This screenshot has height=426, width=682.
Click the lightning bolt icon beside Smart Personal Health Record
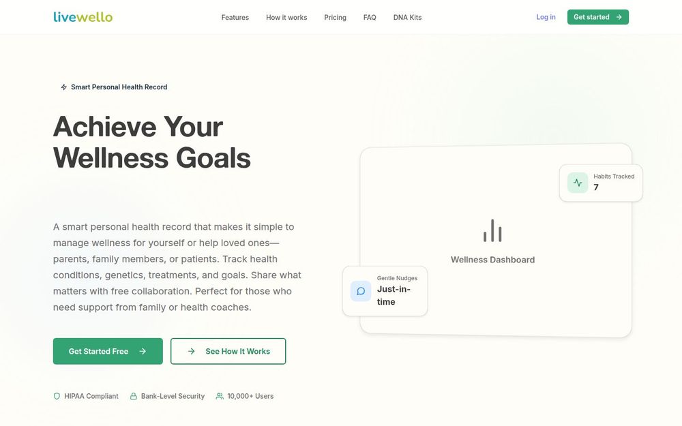pos(63,87)
